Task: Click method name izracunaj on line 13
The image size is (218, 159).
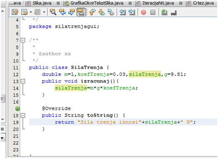Action: point(95,81)
